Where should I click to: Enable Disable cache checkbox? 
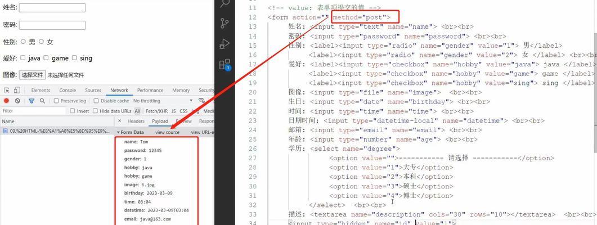(96, 101)
